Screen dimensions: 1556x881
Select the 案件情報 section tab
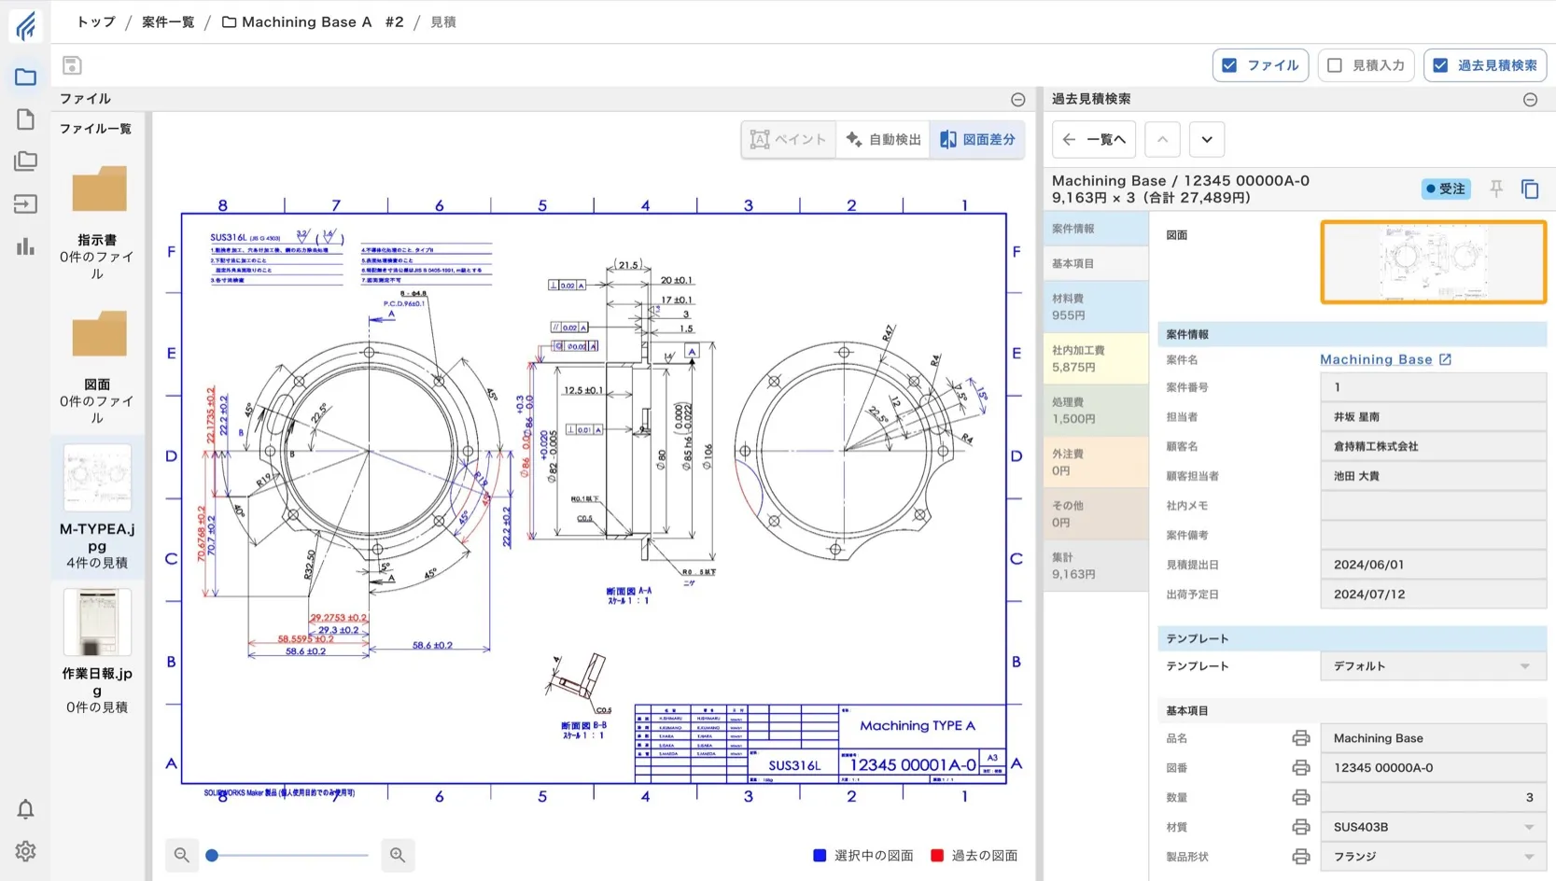click(1096, 229)
